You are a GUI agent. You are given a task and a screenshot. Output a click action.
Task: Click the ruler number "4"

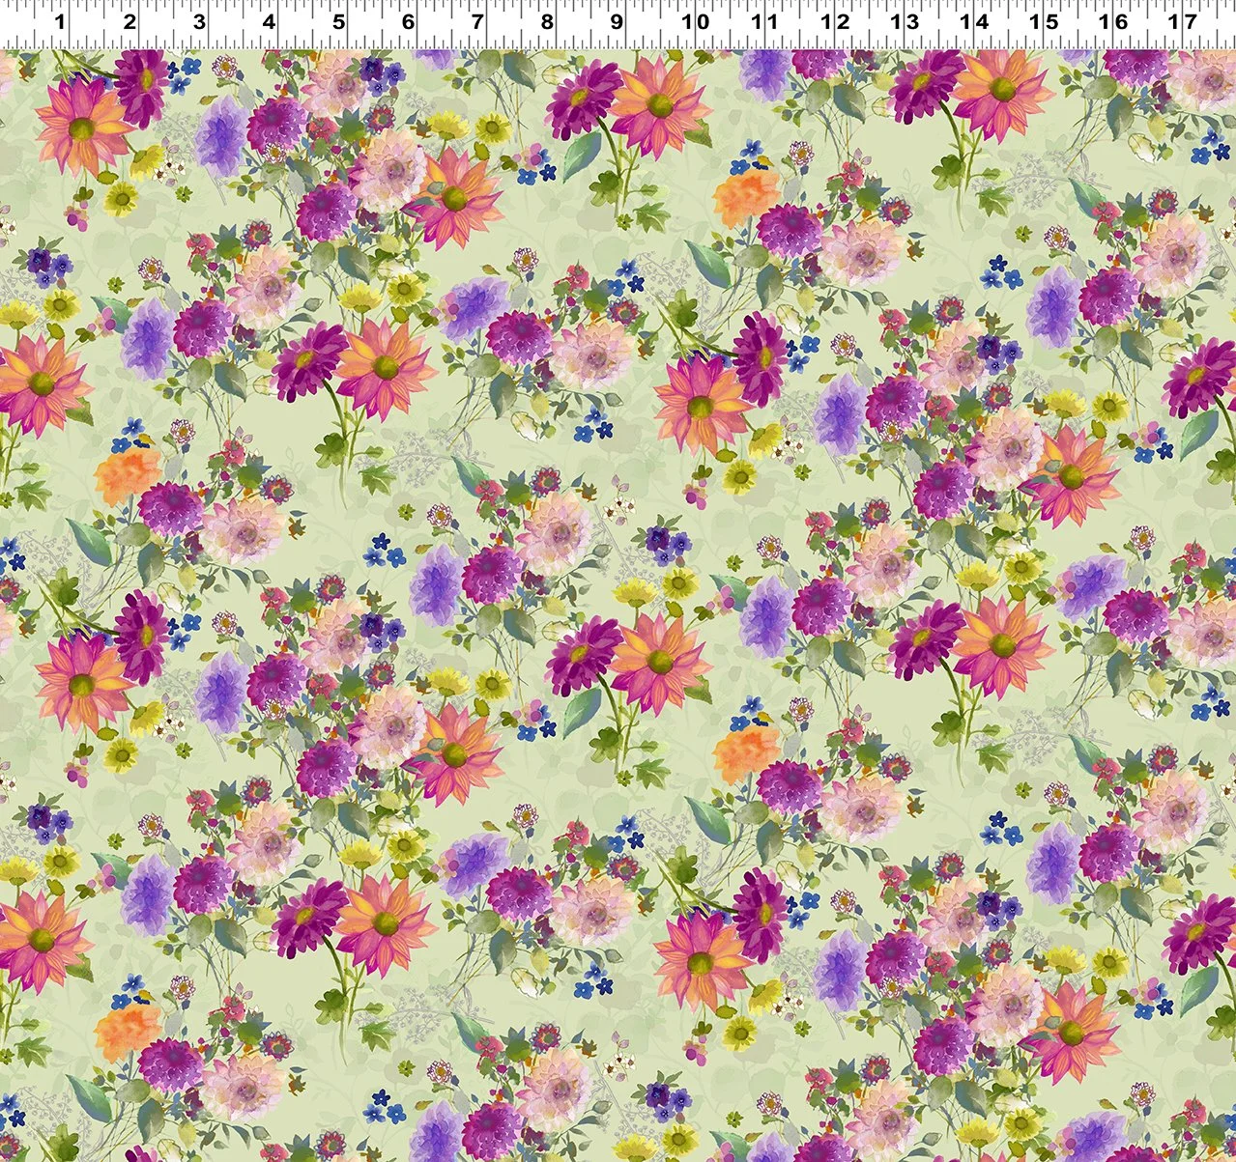click(x=269, y=21)
